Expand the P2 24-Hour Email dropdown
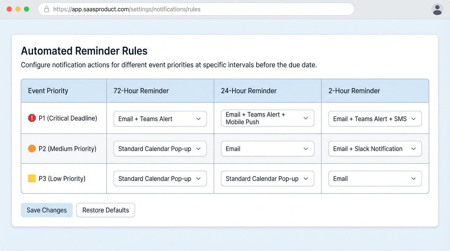The width and height of the screenshot is (450, 251). point(267,148)
